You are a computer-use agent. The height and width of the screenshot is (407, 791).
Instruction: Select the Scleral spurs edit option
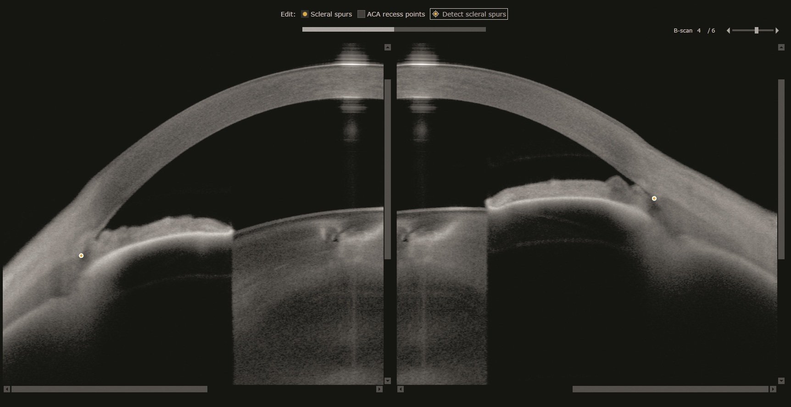(x=305, y=14)
